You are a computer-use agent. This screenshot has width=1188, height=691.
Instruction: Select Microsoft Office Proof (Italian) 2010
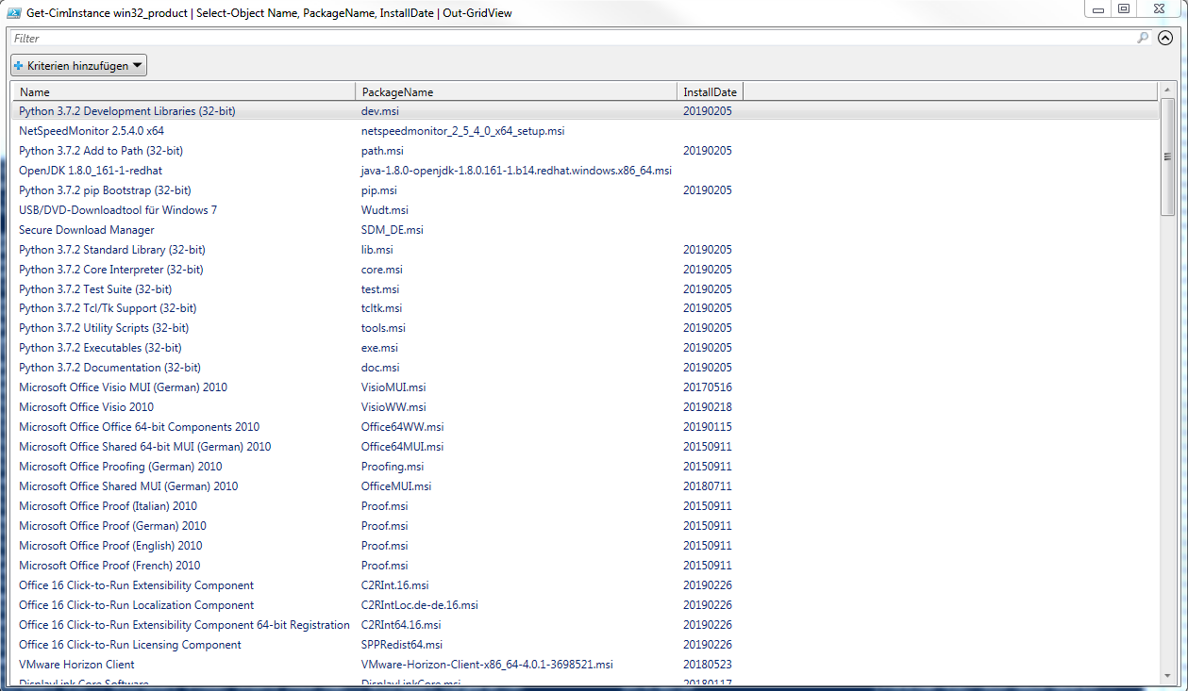[x=585, y=506]
